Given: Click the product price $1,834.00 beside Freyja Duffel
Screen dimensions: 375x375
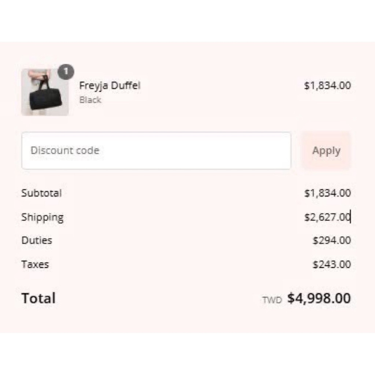Looking at the screenshot, I should coord(327,85).
